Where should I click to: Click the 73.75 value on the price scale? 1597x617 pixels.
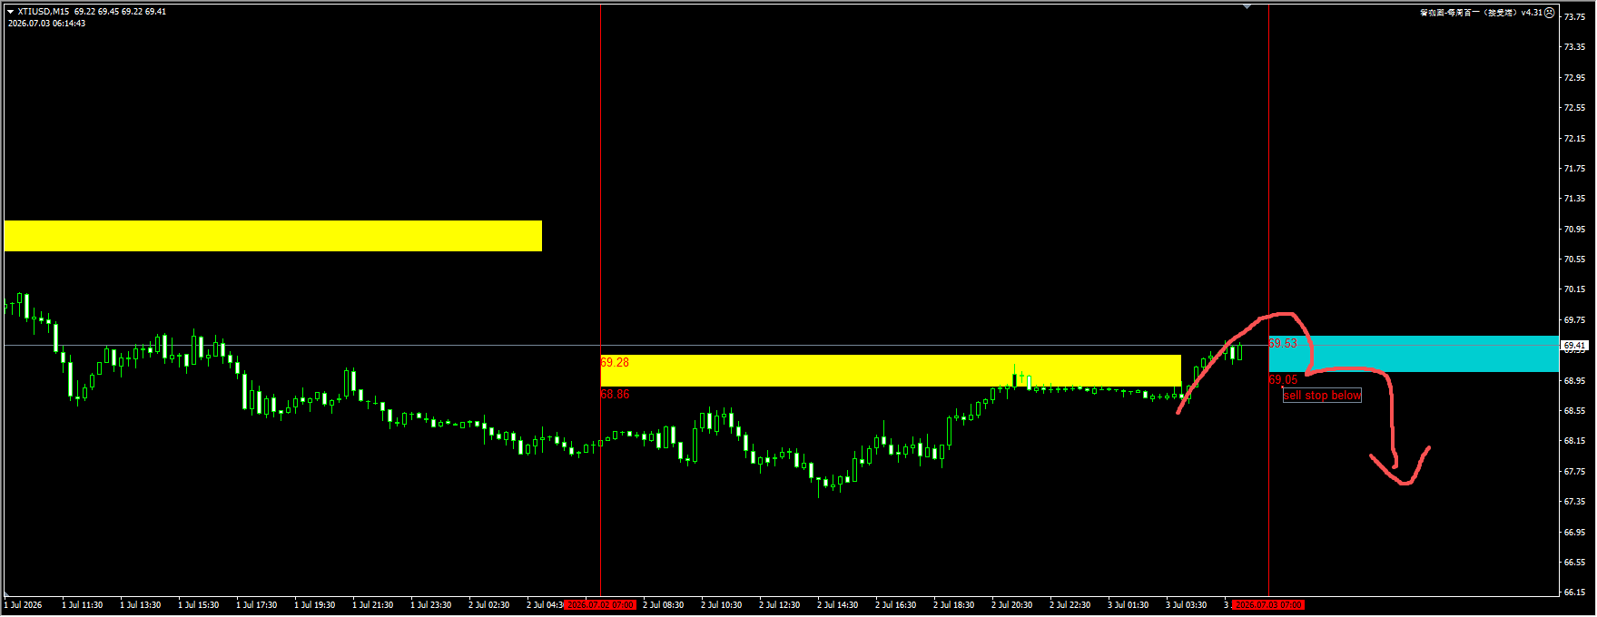click(x=1574, y=17)
